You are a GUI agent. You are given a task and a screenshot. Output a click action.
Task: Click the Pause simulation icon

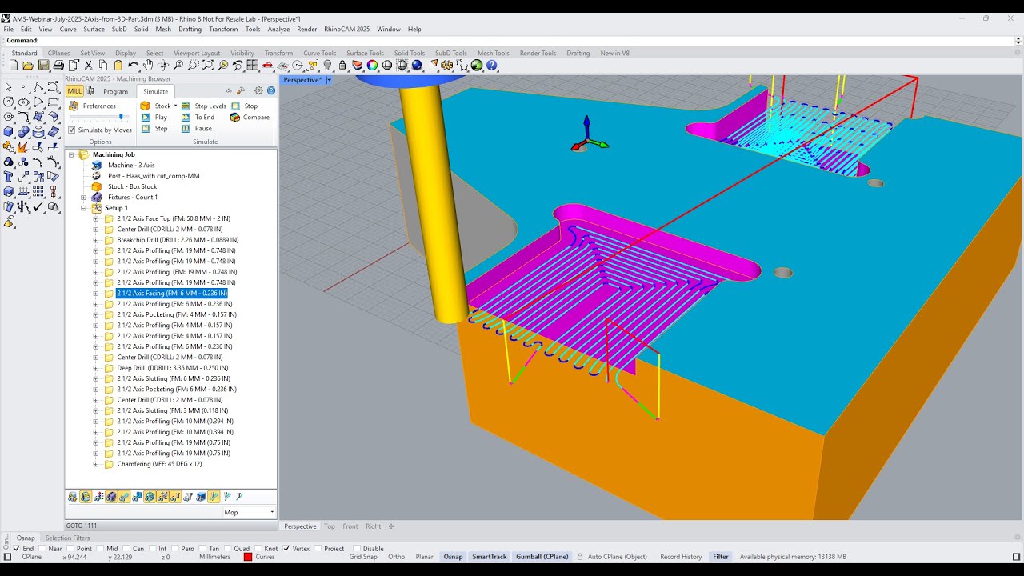(185, 128)
